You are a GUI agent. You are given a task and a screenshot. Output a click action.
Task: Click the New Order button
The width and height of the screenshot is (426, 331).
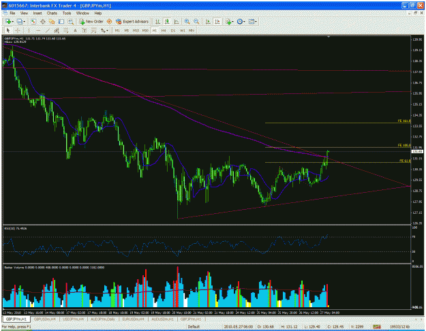point(91,22)
